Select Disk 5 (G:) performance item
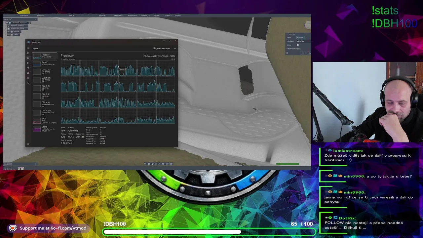 click(x=45, y=112)
